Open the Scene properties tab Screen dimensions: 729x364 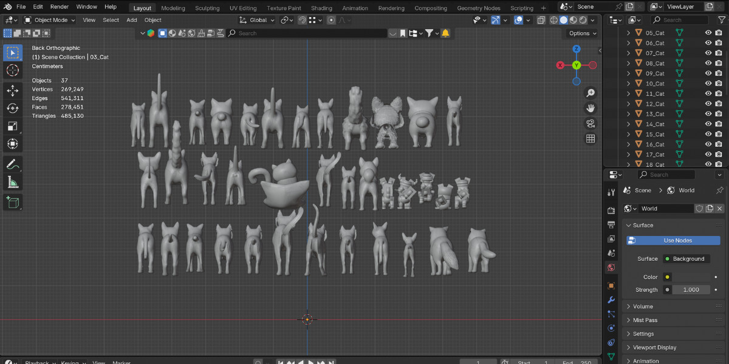pyautogui.click(x=611, y=253)
